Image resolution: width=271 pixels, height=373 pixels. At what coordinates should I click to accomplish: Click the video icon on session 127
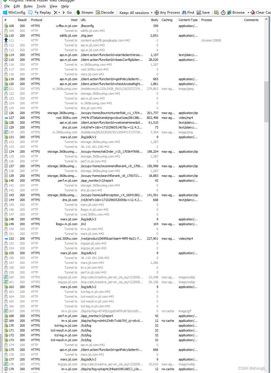(x=6, y=118)
